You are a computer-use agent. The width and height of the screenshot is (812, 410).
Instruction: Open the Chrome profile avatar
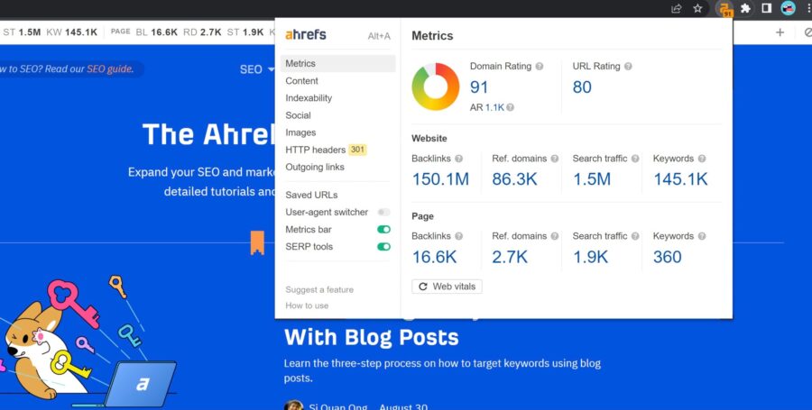(x=789, y=8)
